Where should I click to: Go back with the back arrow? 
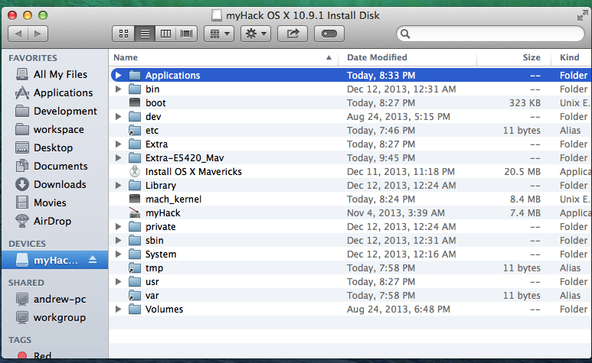[x=19, y=34]
